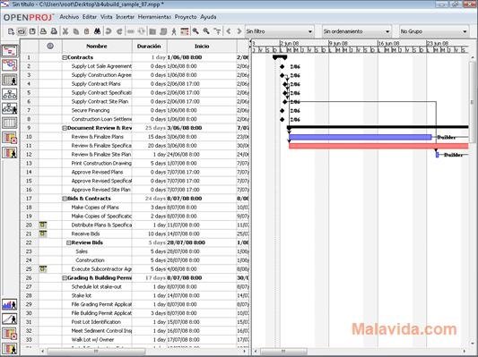Image resolution: width=478 pixels, height=357 pixels.
Task: Collapse the Contracts summary task
Action: point(65,57)
